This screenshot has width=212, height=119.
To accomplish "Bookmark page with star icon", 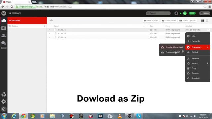I will [x=205, y=7].
